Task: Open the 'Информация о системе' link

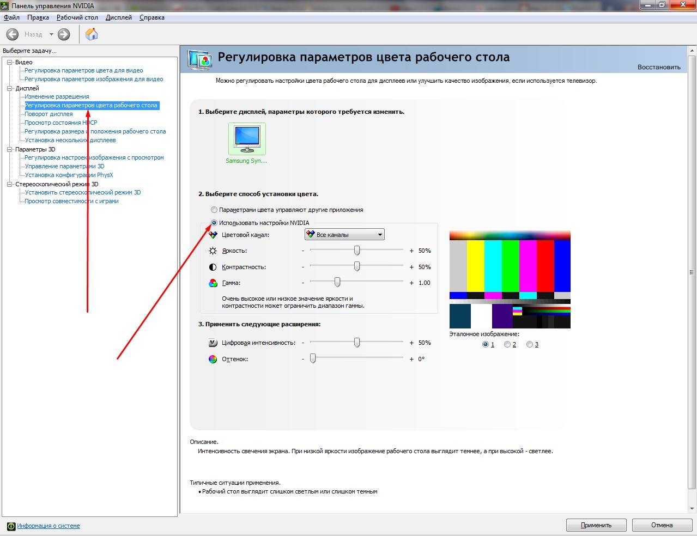Action: point(49,526)
